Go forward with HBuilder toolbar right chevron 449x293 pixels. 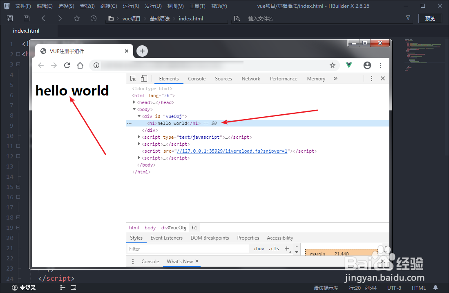click(x=60, y=18)
